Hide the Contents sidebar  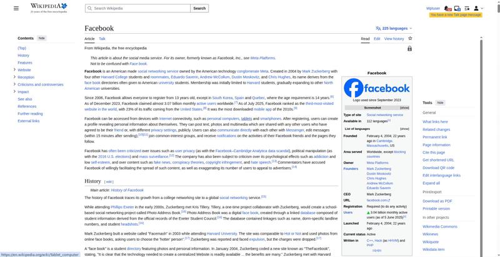(x=42, y=38)
